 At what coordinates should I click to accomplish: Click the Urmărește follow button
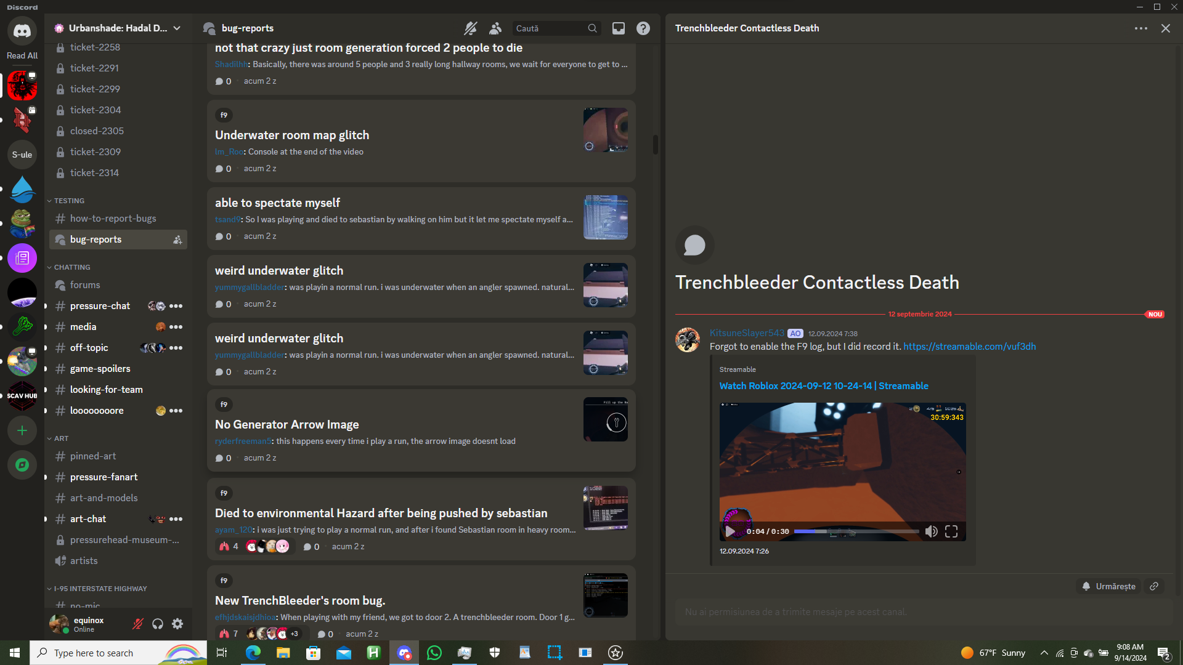1108,586
